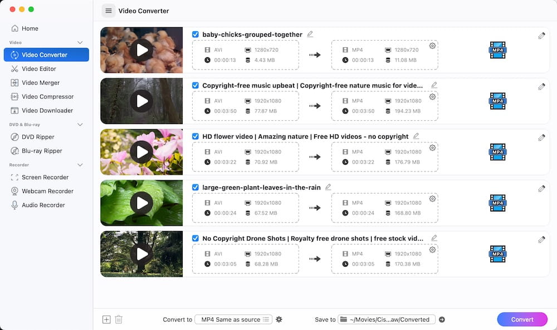Open conversion settings gear next to Convert to
This screenshot has height=330, width=557.
279,319
